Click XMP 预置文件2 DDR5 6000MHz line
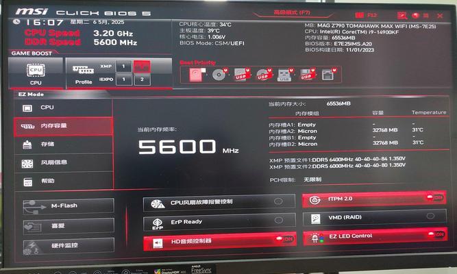457x274 pixels. pyautogui.click(x=337, y=166)
